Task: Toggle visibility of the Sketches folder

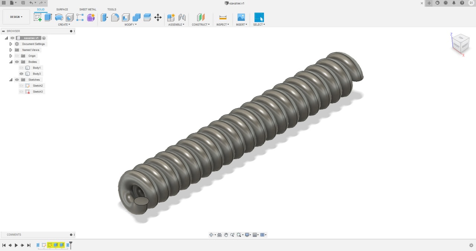Action: tap(17, 80)
